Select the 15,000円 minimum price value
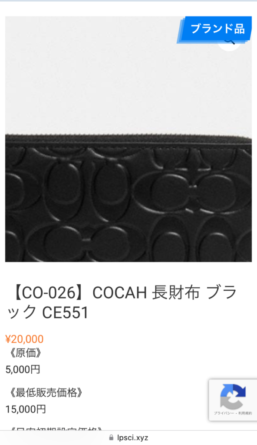257x445 pixels. pos(26,409)
